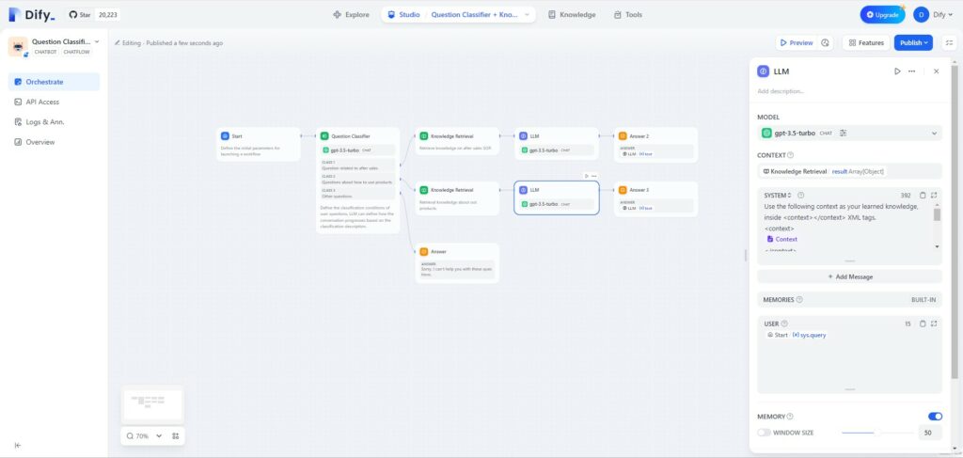This screenshot has height=458, width=963.
Task: Select the lower Knowledge Retrieval node
Action: [x=457, y=198]
